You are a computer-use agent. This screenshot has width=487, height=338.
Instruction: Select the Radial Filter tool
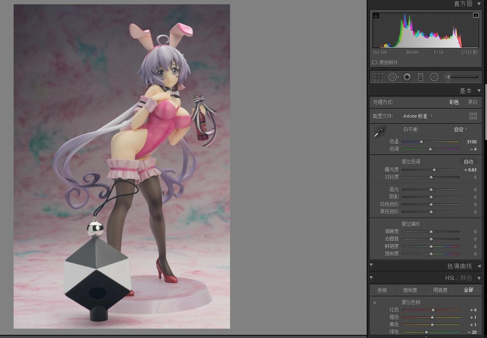coord(434,77)
